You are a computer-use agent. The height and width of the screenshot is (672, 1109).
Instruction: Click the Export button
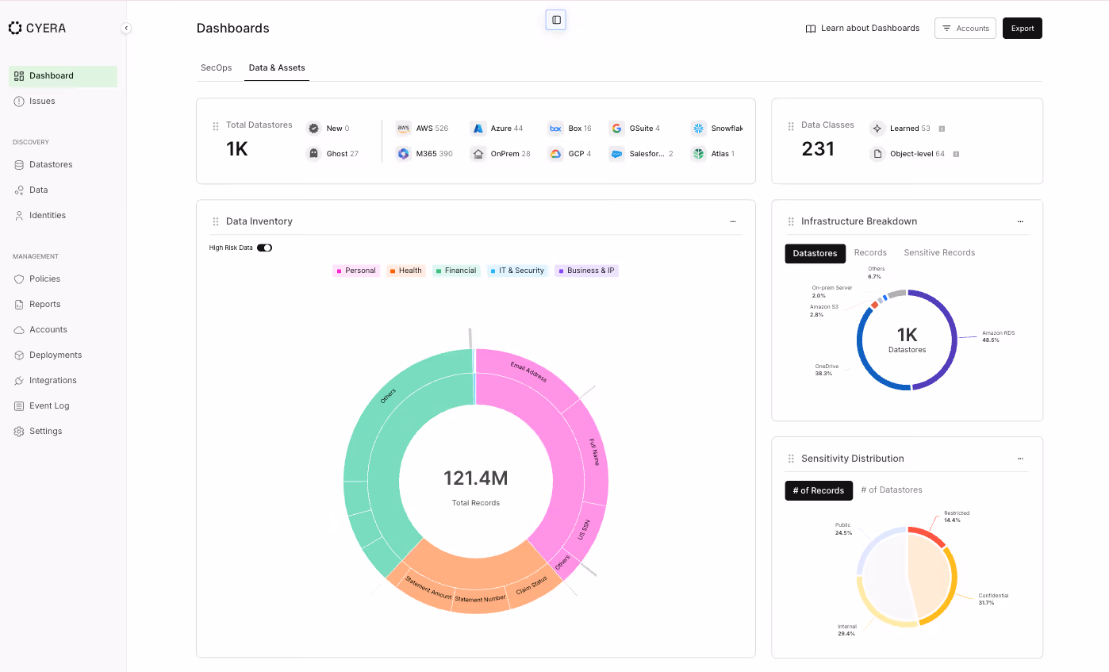pos(1023,29)
